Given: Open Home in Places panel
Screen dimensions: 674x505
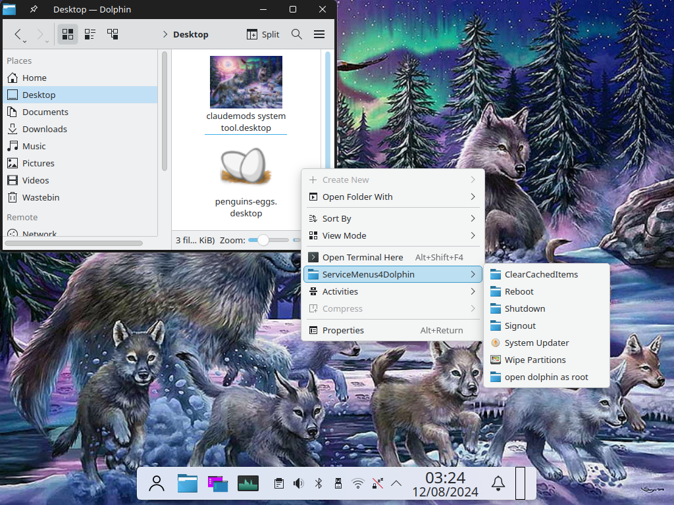Looking at the screenshot, I should [x=80, y=78].
